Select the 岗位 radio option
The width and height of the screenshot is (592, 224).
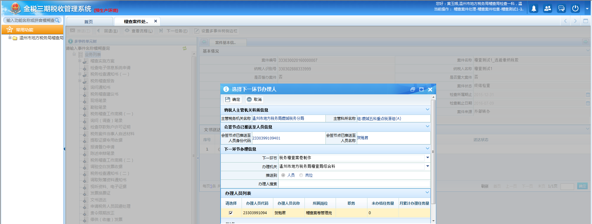pos(301,175)
